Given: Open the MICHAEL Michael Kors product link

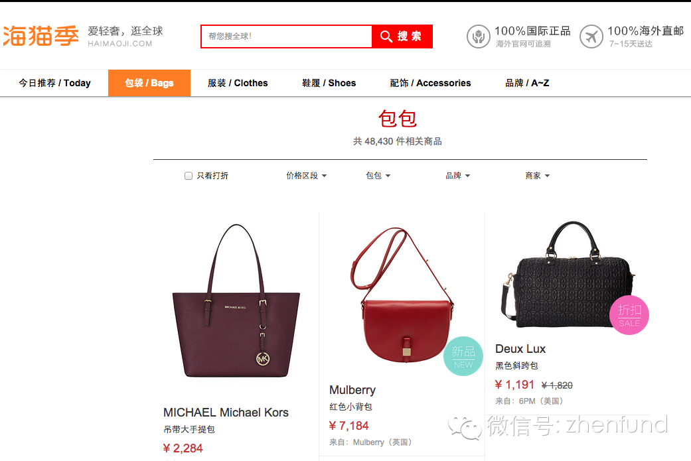Looking at the screenshot, I should 226,413.
